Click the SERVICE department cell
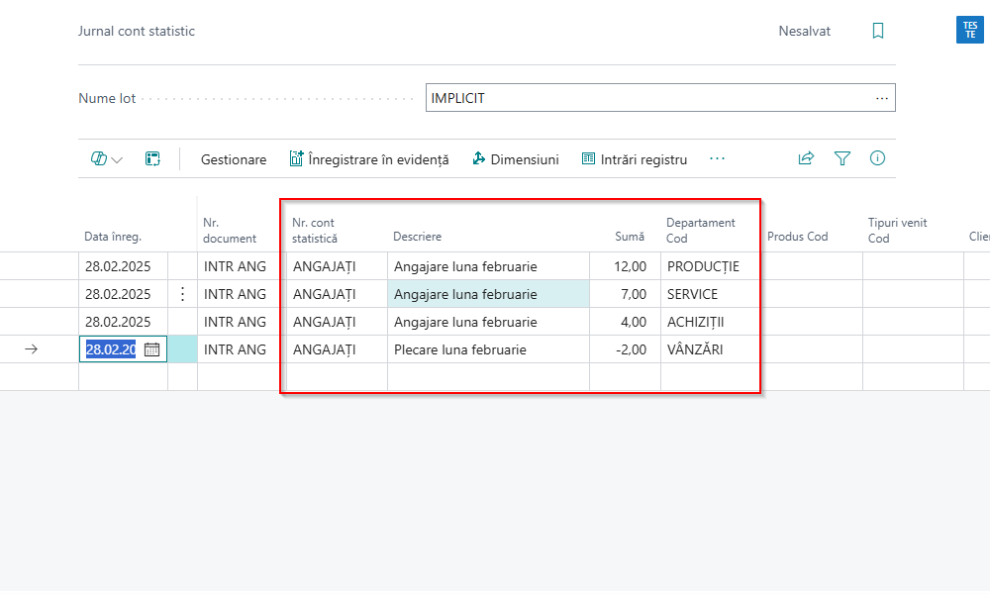 (x=711, y=294)
